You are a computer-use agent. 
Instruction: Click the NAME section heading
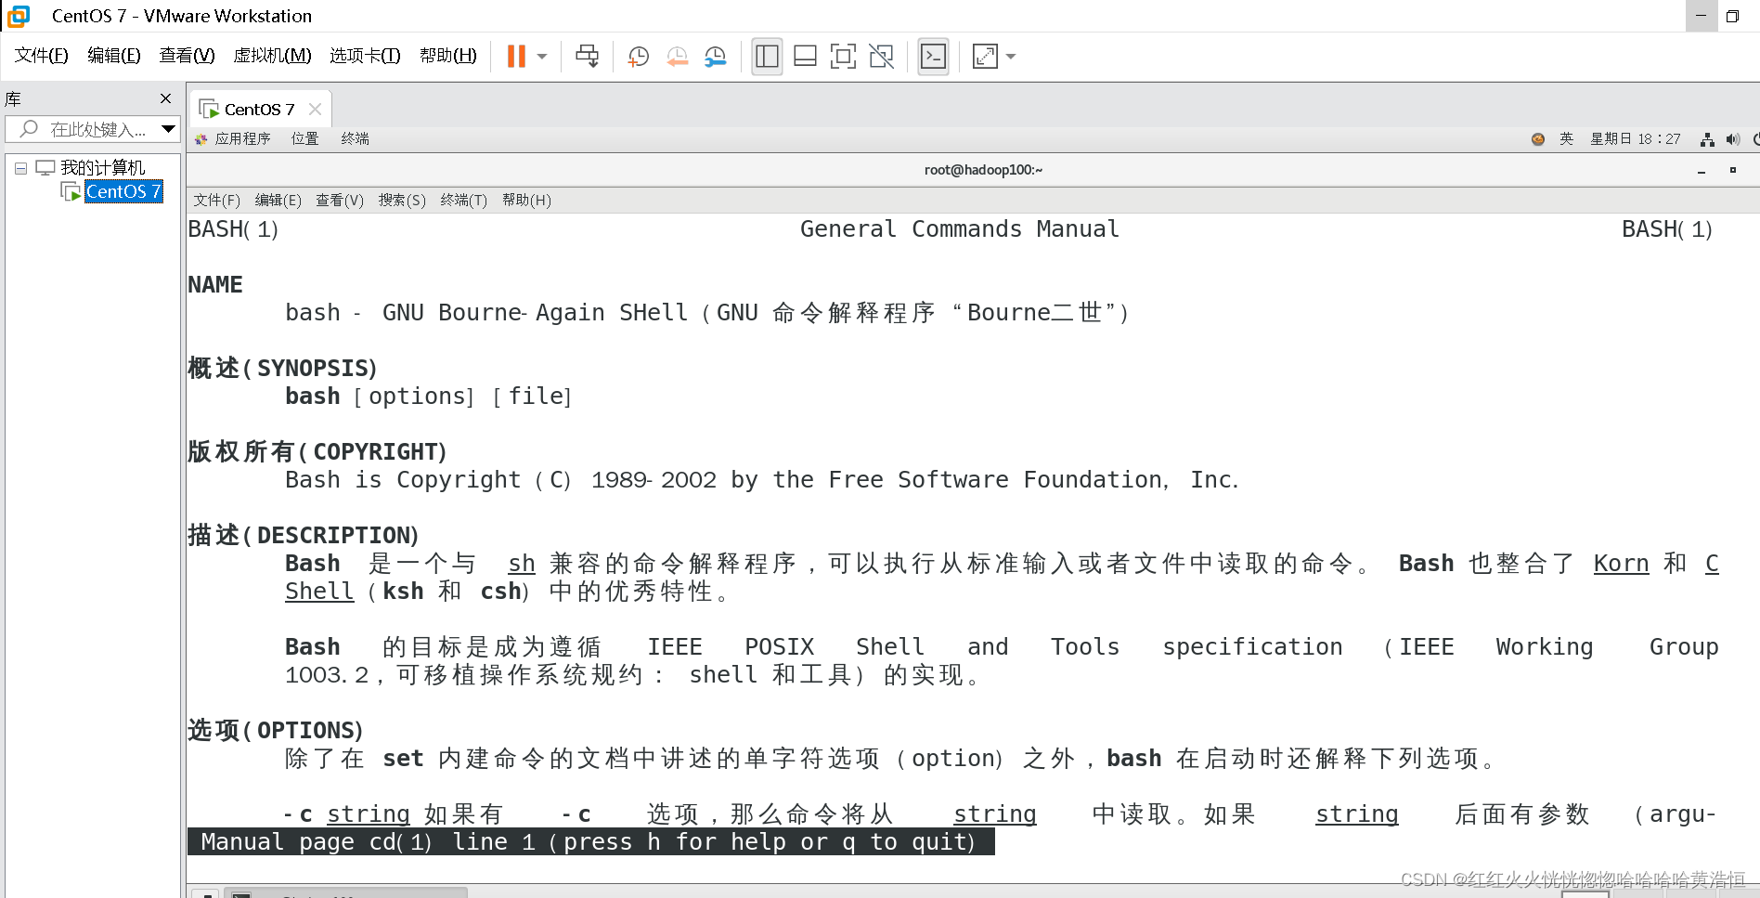click(x=215, y=285)
